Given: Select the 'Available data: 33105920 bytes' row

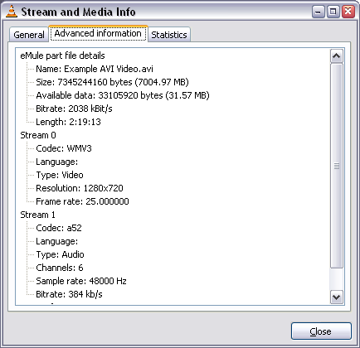Looking at the screenshot, I should 123,95.
